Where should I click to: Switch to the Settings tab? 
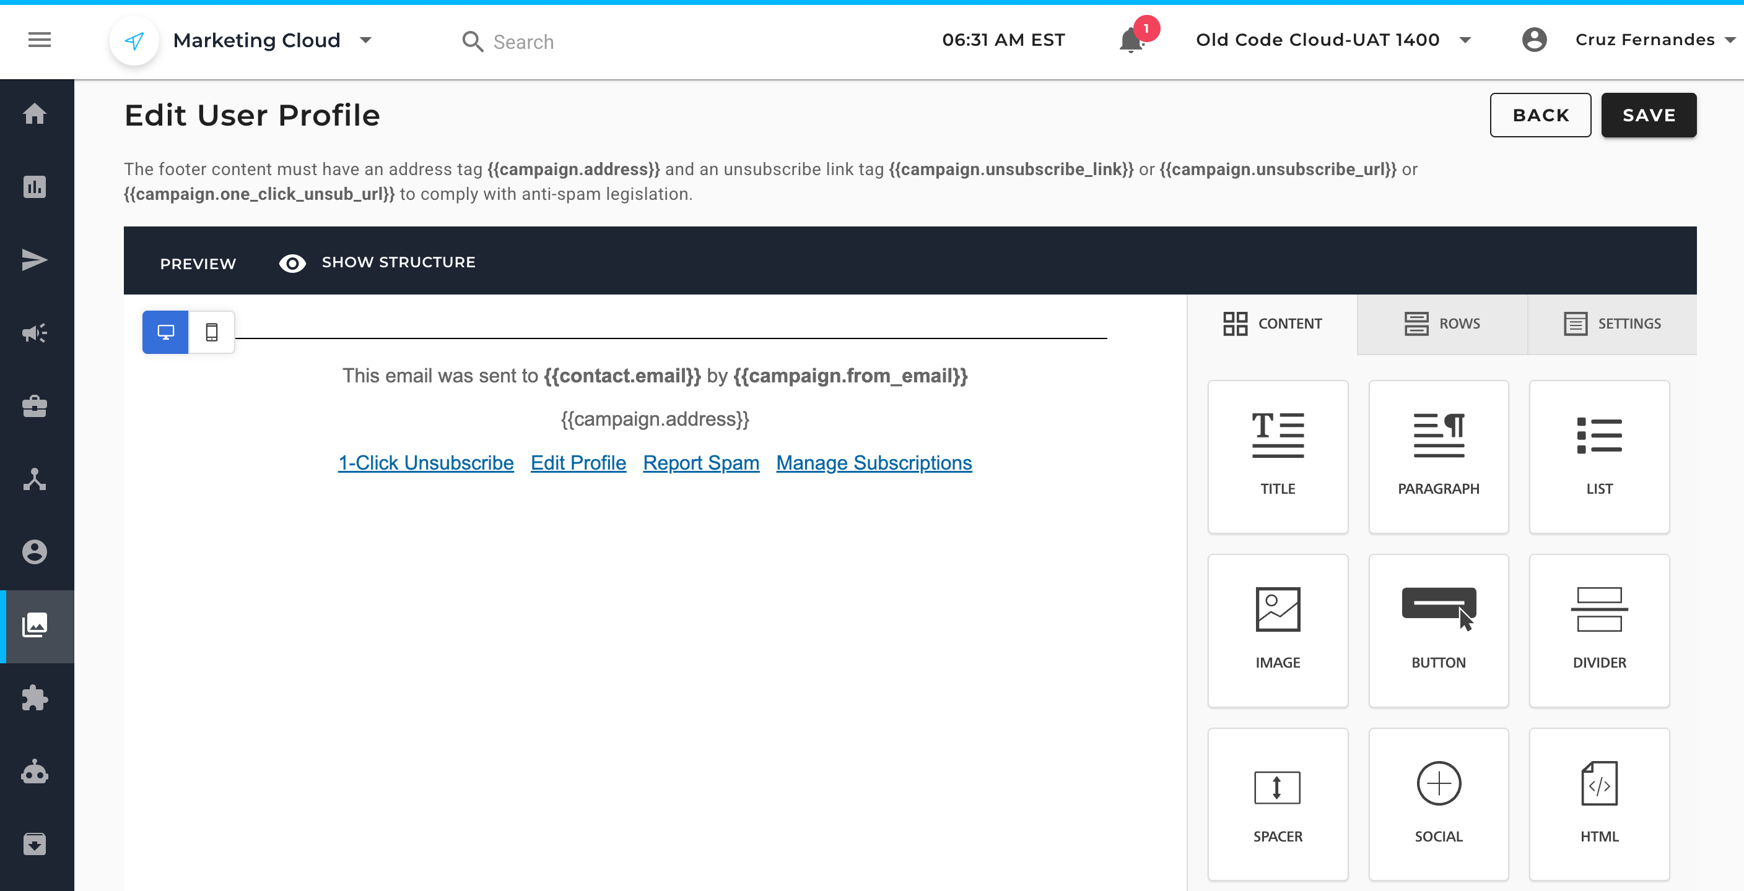(x=1612, y=324)
